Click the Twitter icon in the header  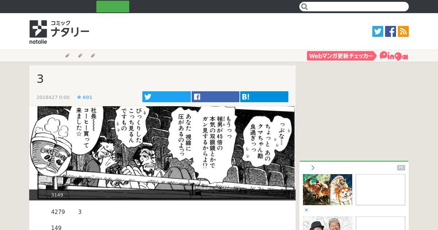coord(378,31)
